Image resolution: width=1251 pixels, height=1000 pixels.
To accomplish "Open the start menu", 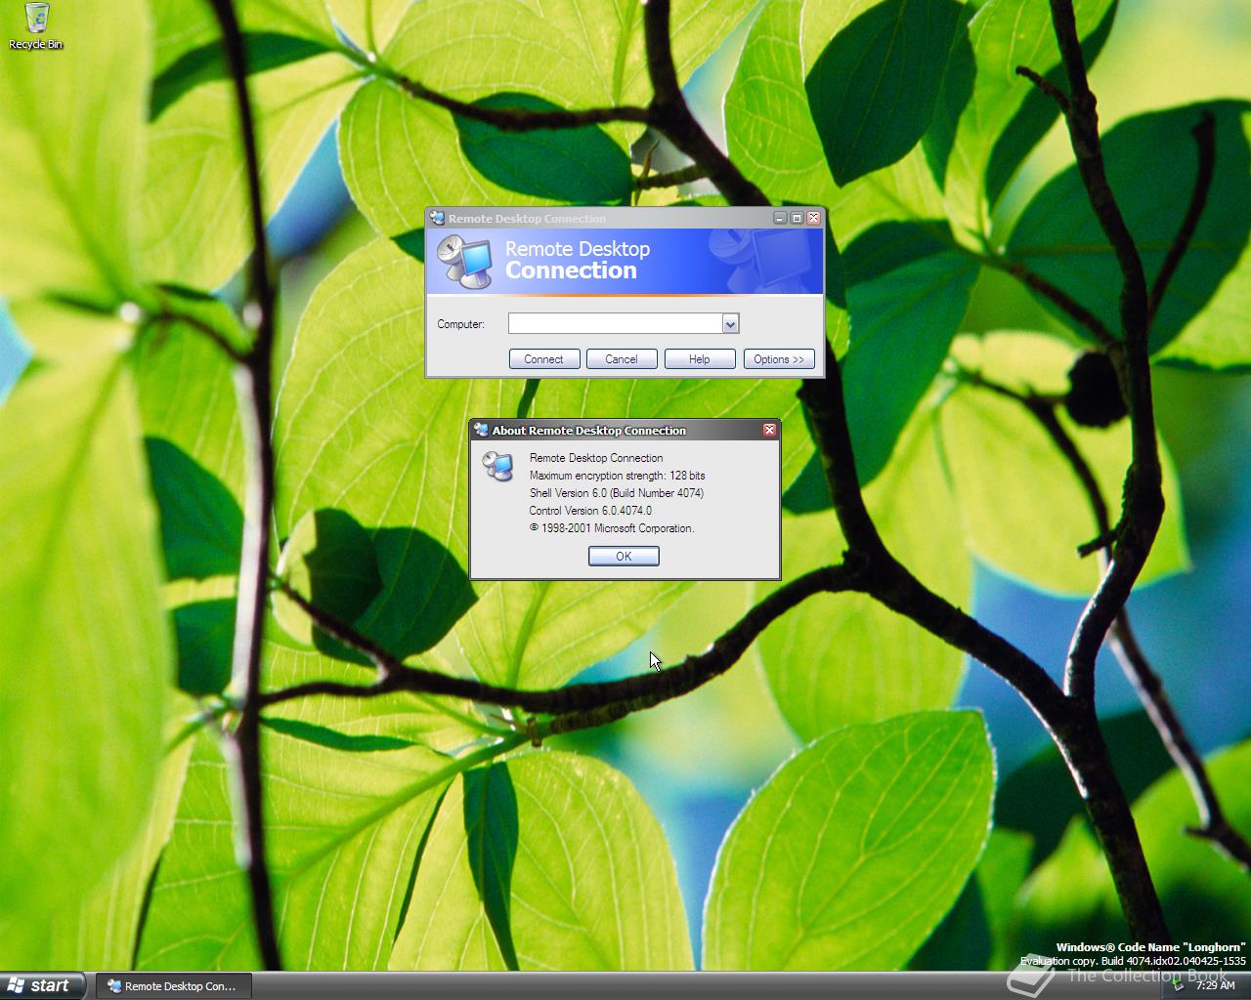I will pyautogui.click(x=43, y=985).
